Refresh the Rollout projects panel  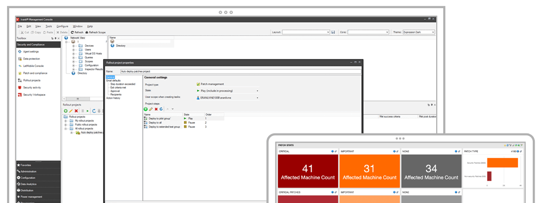point(94,111)
